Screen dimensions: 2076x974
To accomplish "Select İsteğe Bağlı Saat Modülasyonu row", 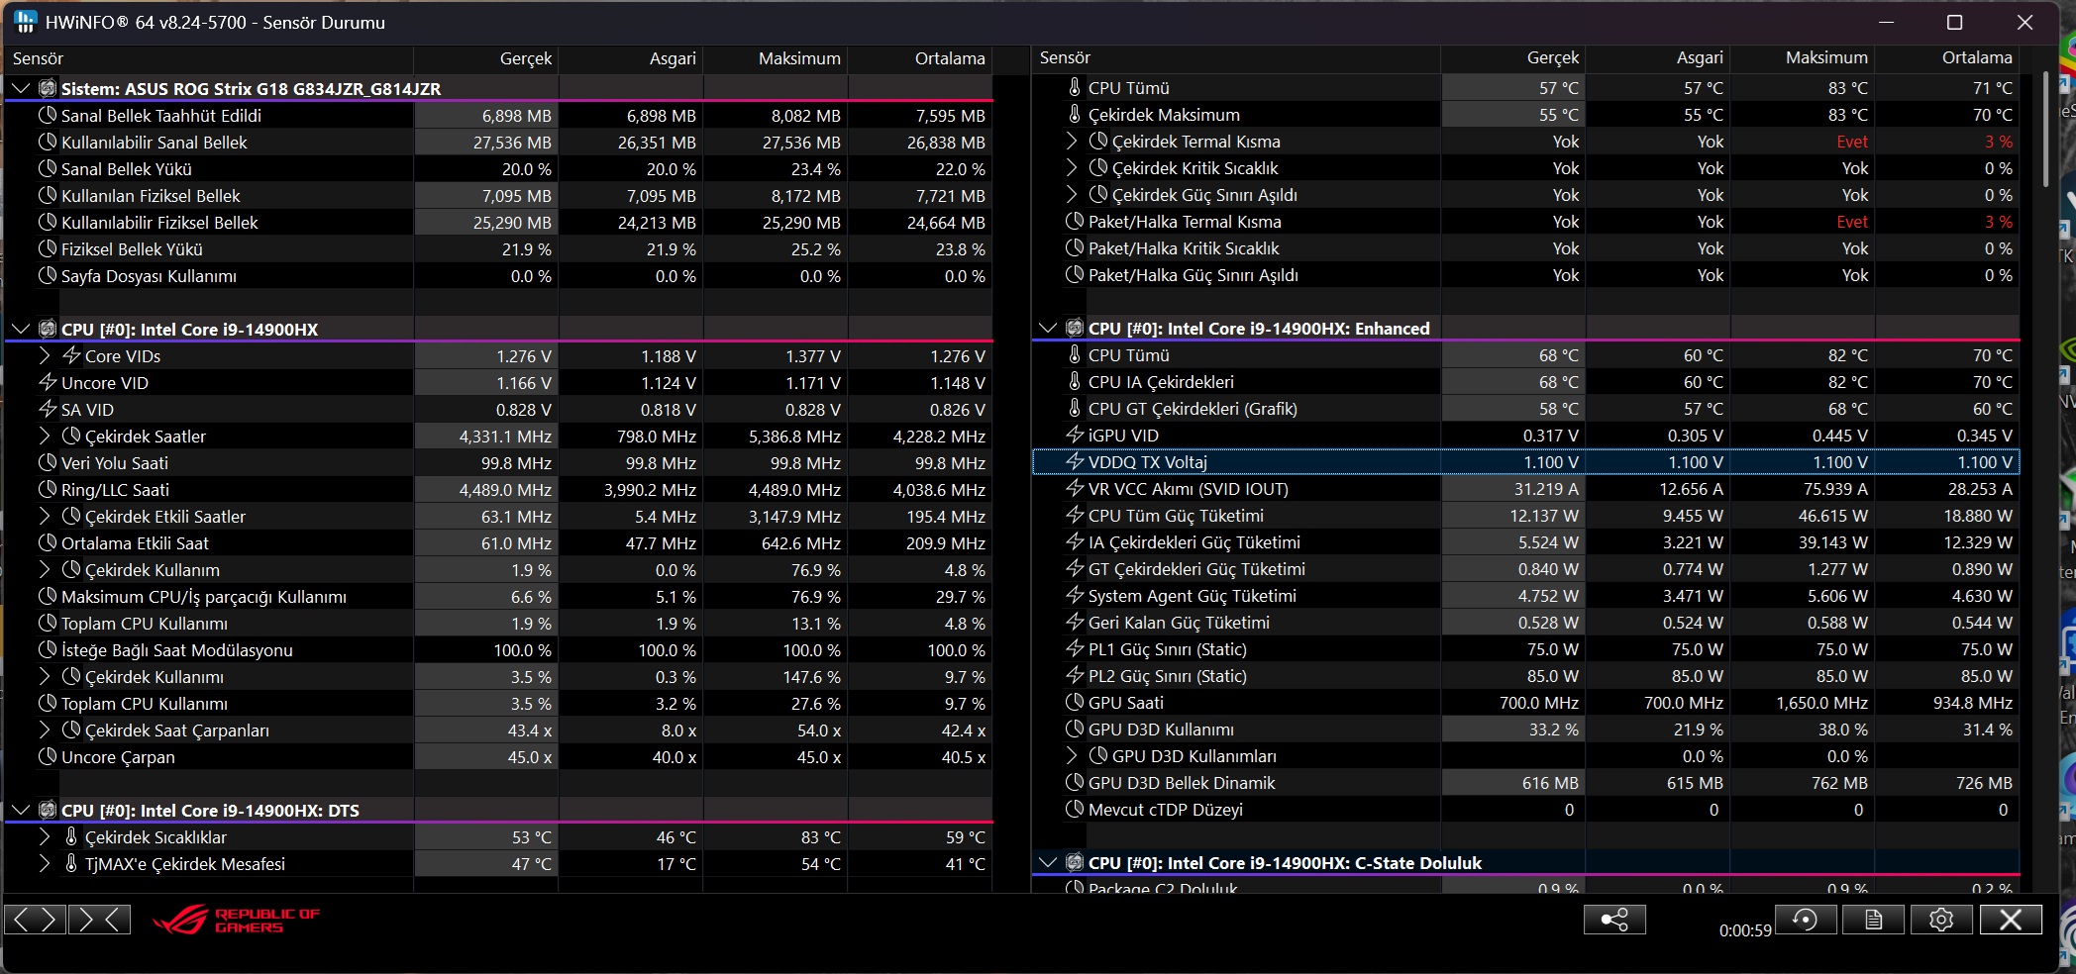I will point(498,649).
